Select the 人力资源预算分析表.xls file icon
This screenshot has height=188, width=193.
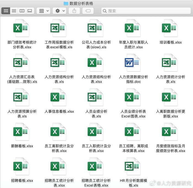pos(21,97)
